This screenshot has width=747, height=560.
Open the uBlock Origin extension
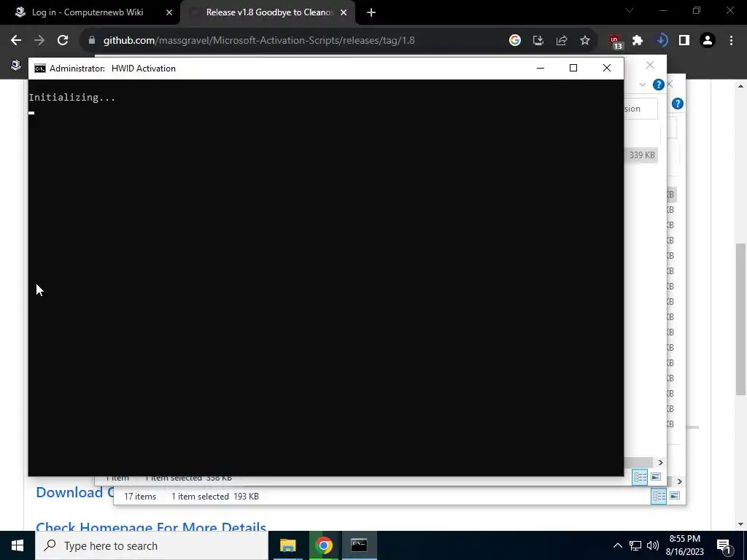tap(616, 42)
